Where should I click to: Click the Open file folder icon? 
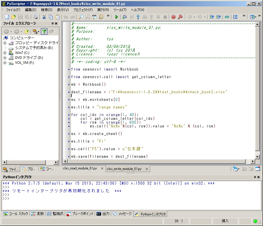coord(14,17)
